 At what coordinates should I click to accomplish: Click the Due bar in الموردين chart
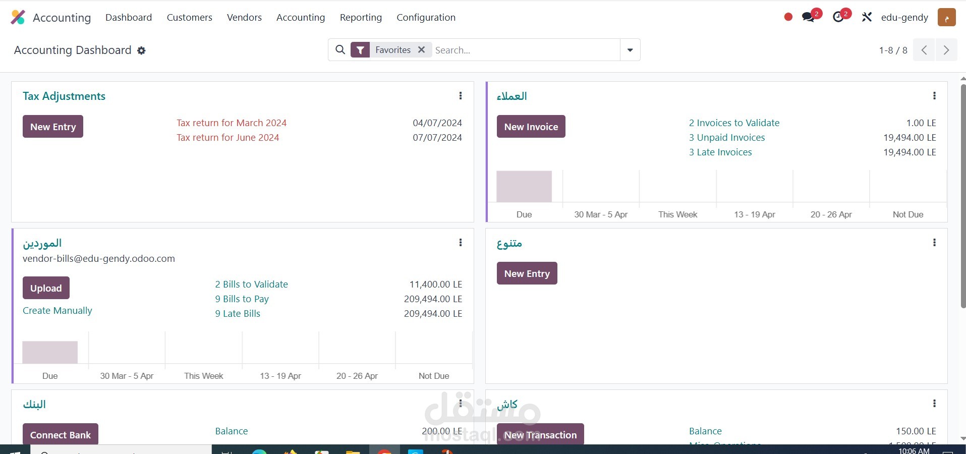[50, 352]
